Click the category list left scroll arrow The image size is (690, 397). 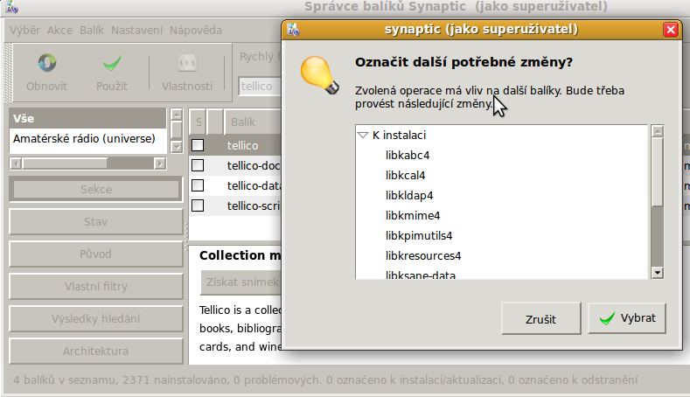pyautogui.click(x=16, y=164)
